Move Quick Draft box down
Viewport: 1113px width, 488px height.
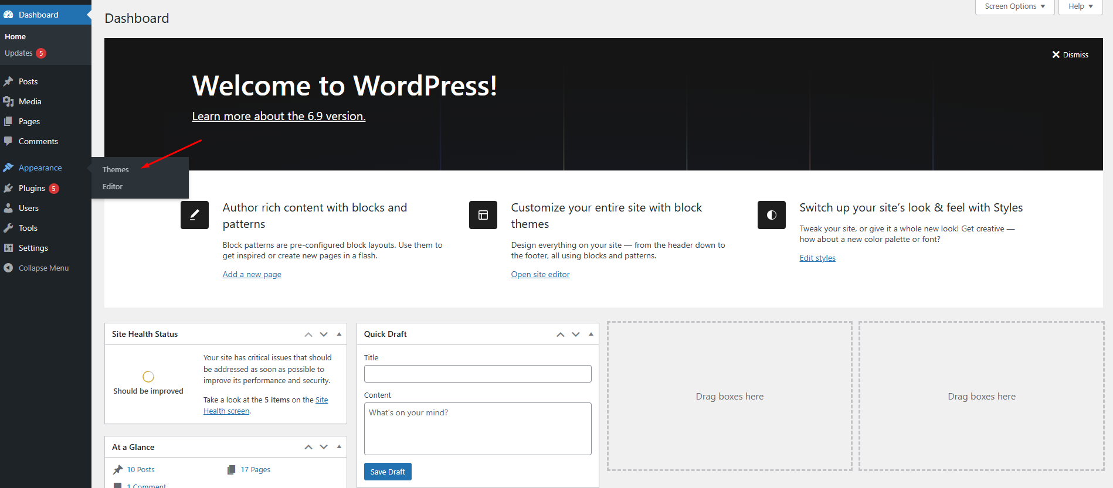[576, 334]
